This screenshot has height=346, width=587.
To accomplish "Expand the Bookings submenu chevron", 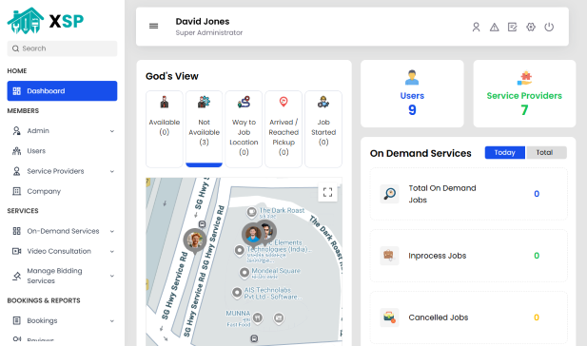I will tap(112, 321).
